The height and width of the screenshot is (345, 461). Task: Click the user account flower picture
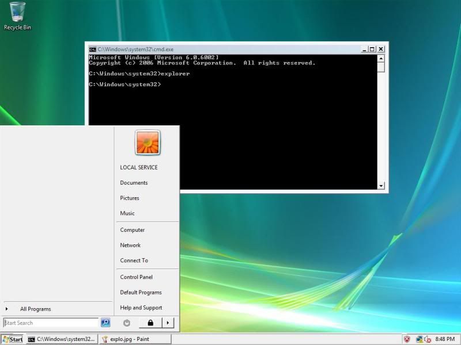(148, 142)
